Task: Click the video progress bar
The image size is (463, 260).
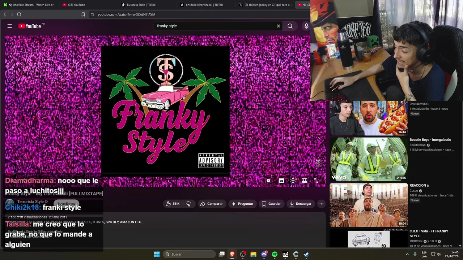Action: [x=165, y=173]
